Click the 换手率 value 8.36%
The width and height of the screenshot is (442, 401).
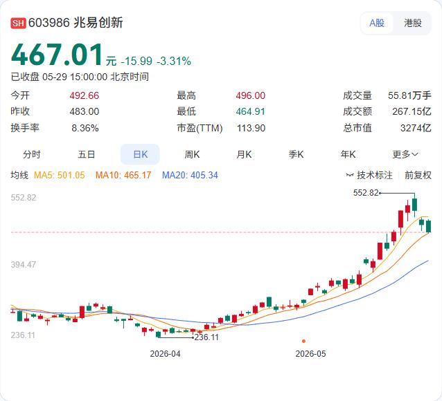[85, 128]
